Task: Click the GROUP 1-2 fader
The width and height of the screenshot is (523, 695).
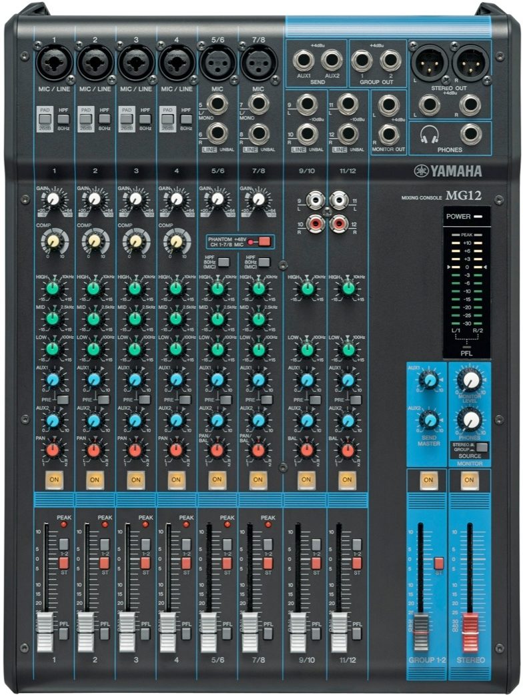Action: tap(421, 633)
